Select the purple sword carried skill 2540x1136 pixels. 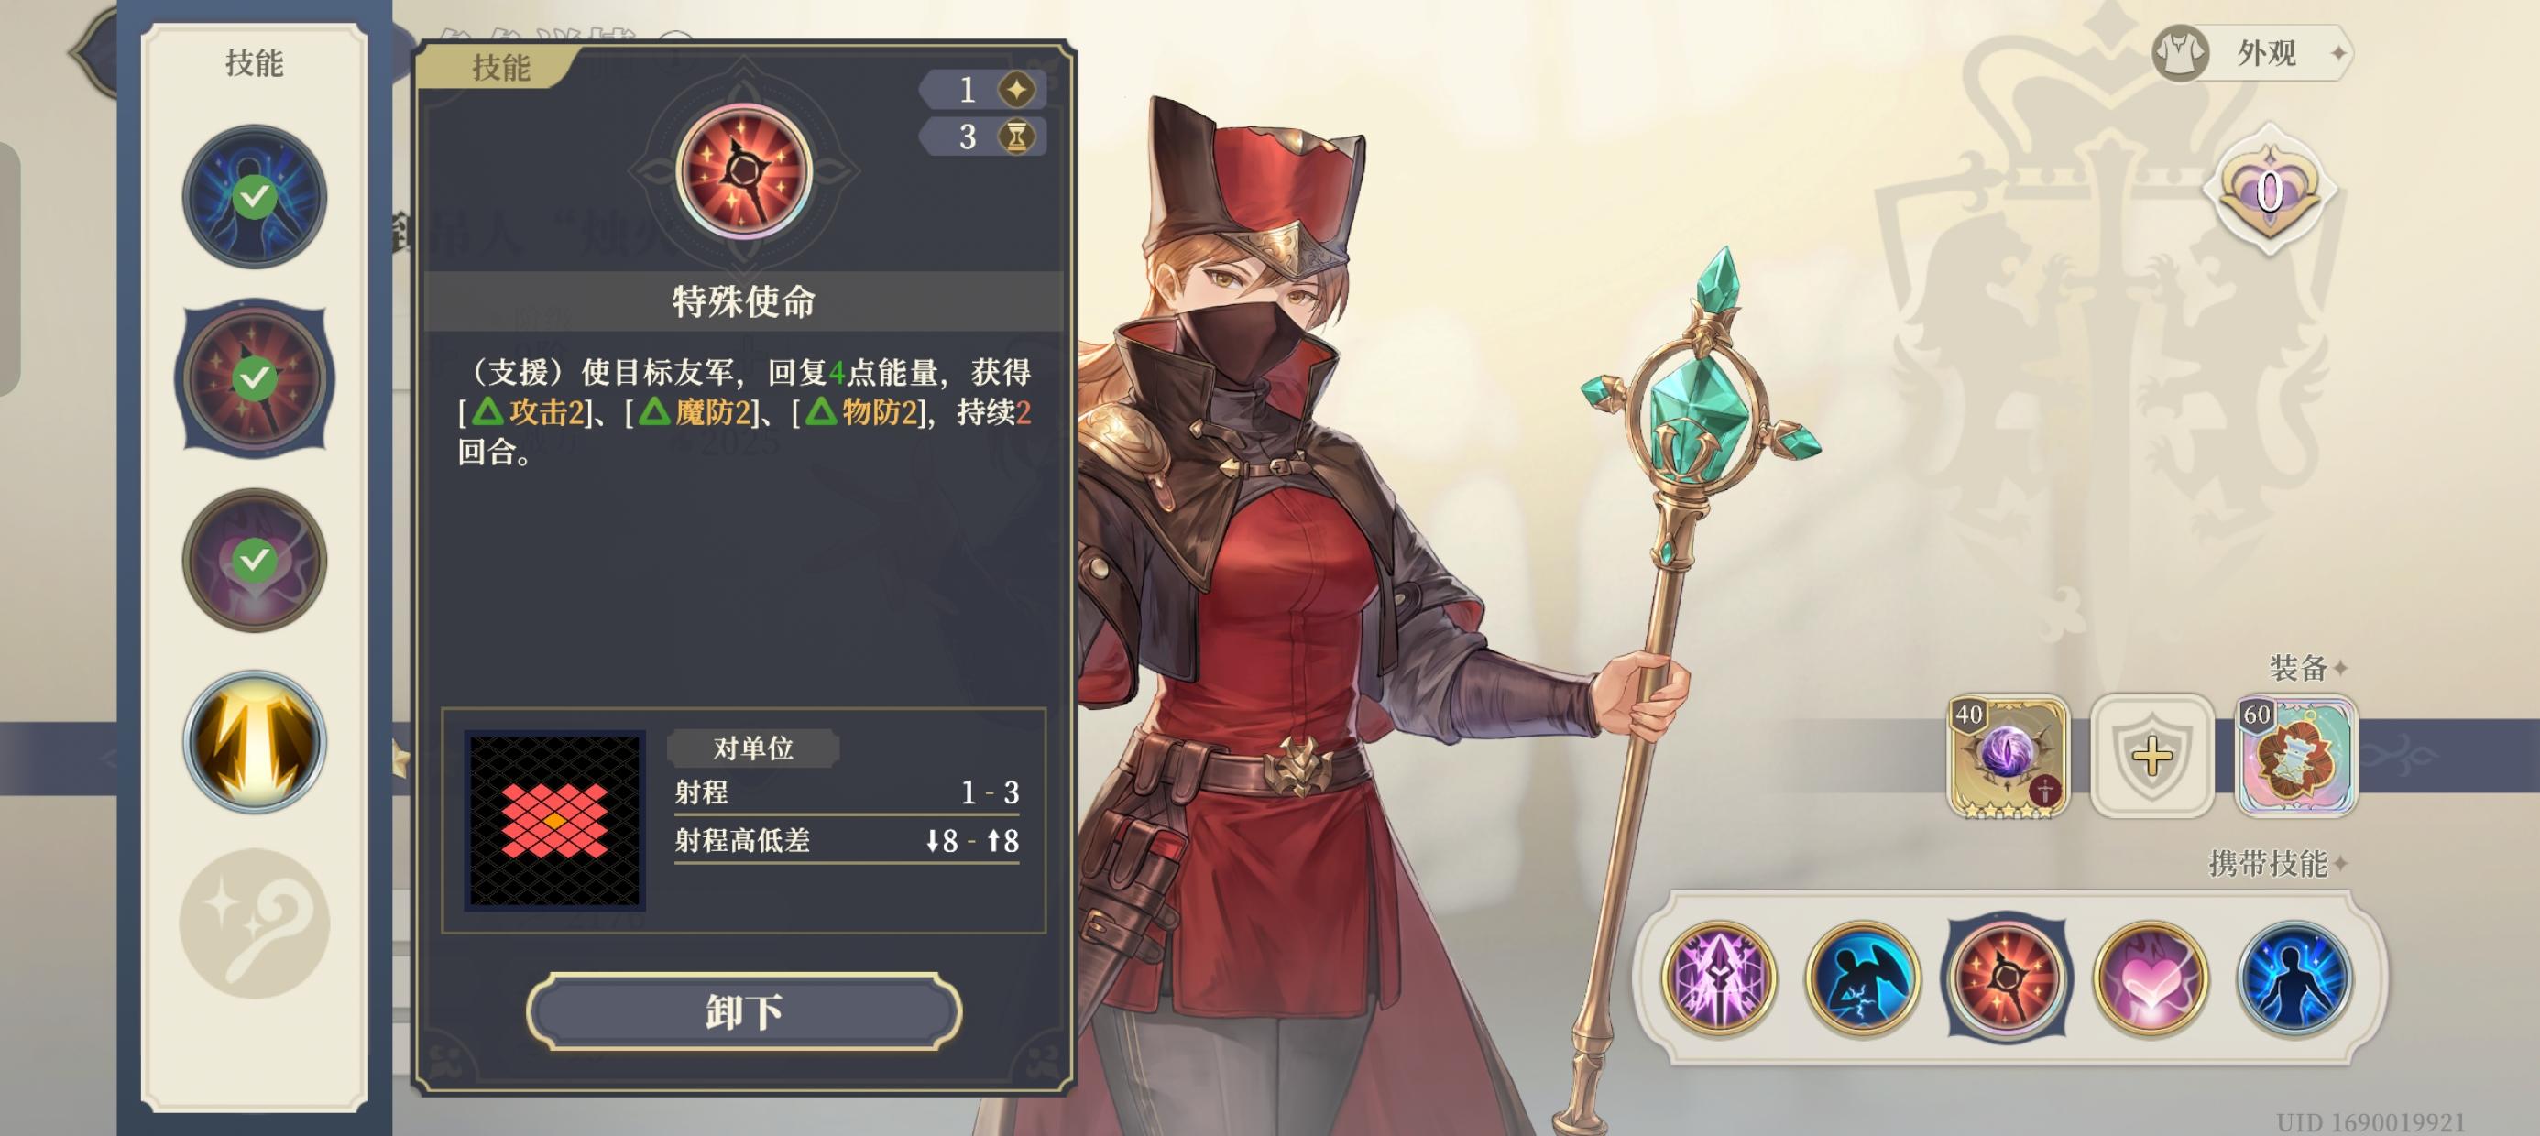[1719, 978]
